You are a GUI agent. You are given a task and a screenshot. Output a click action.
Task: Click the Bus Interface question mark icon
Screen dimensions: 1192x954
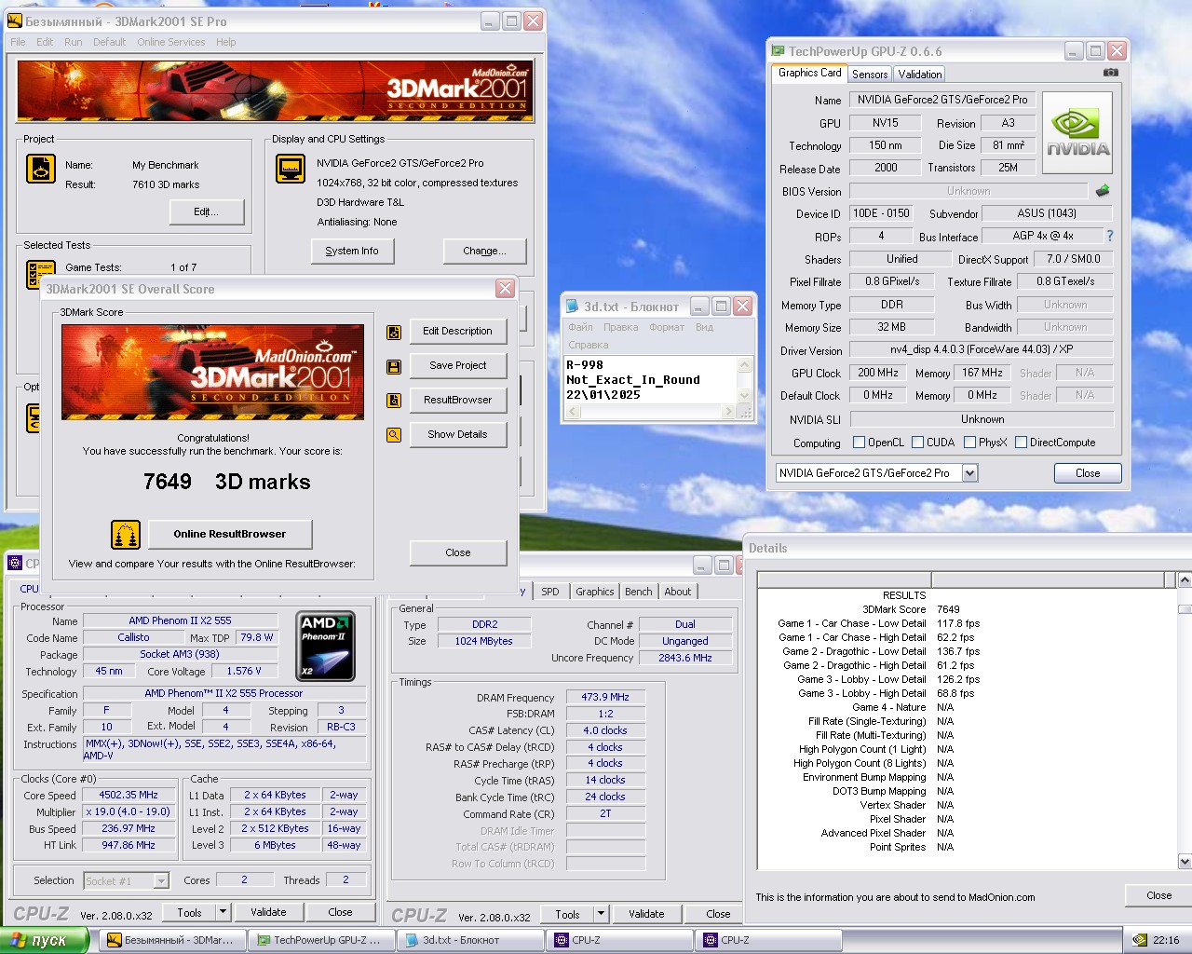click(1110, 236)
